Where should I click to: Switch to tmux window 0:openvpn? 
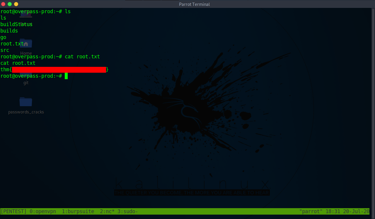pos(43,211)
